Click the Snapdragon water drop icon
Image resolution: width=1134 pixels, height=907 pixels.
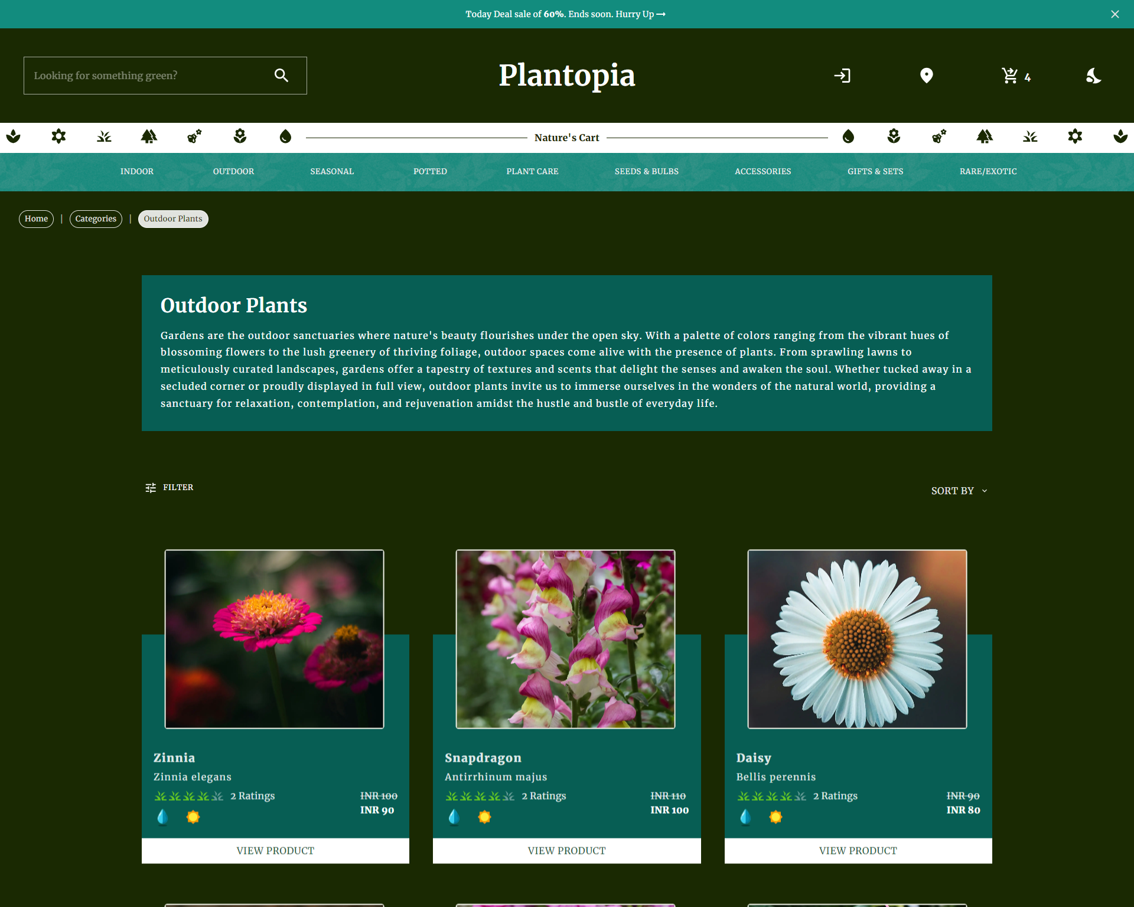click(454, 817)
